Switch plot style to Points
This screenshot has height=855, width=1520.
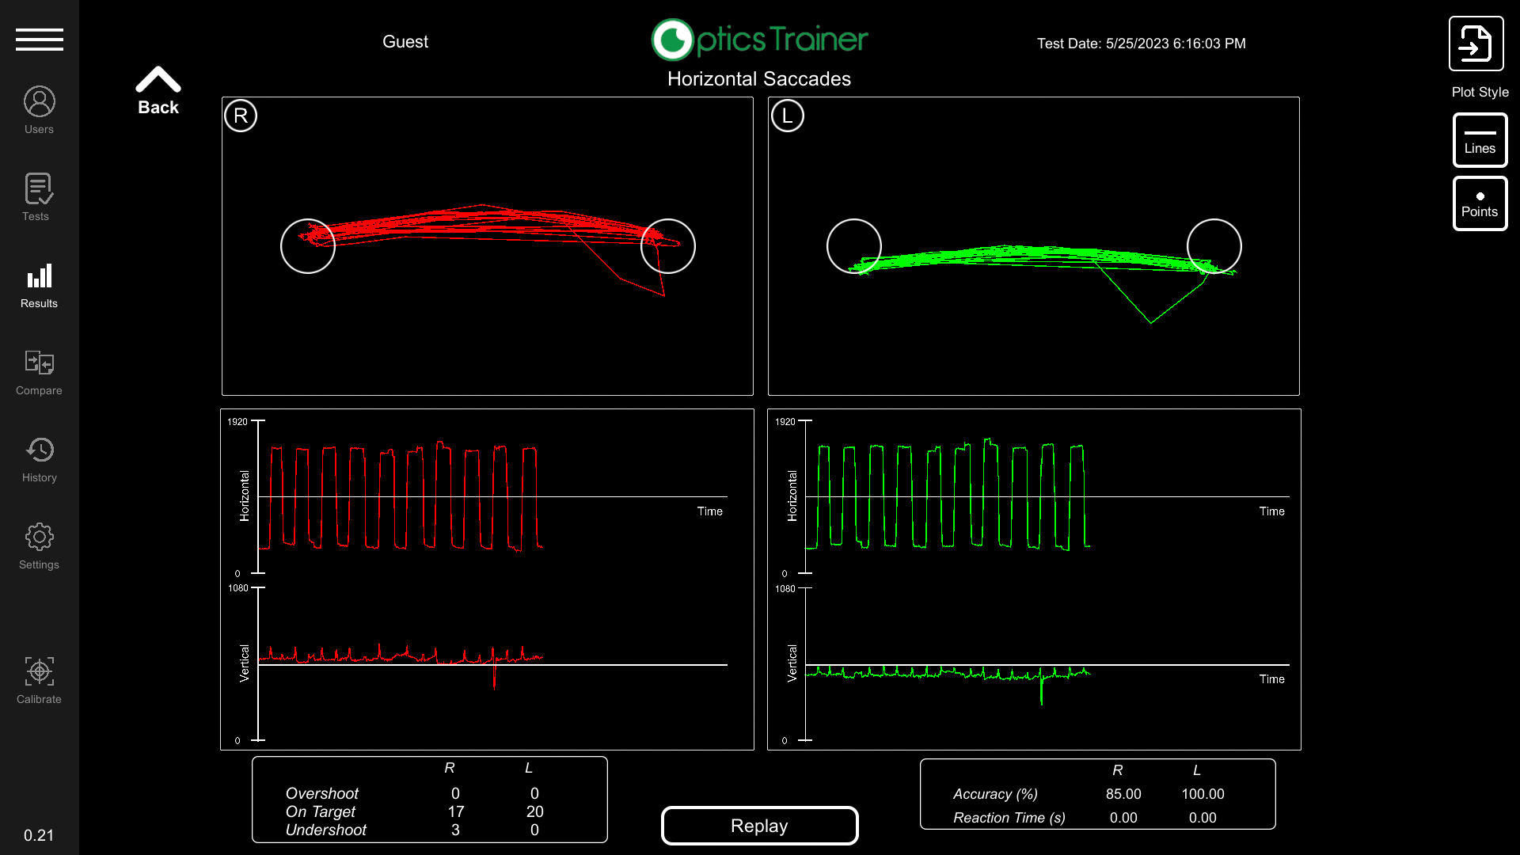[1480, 203]
